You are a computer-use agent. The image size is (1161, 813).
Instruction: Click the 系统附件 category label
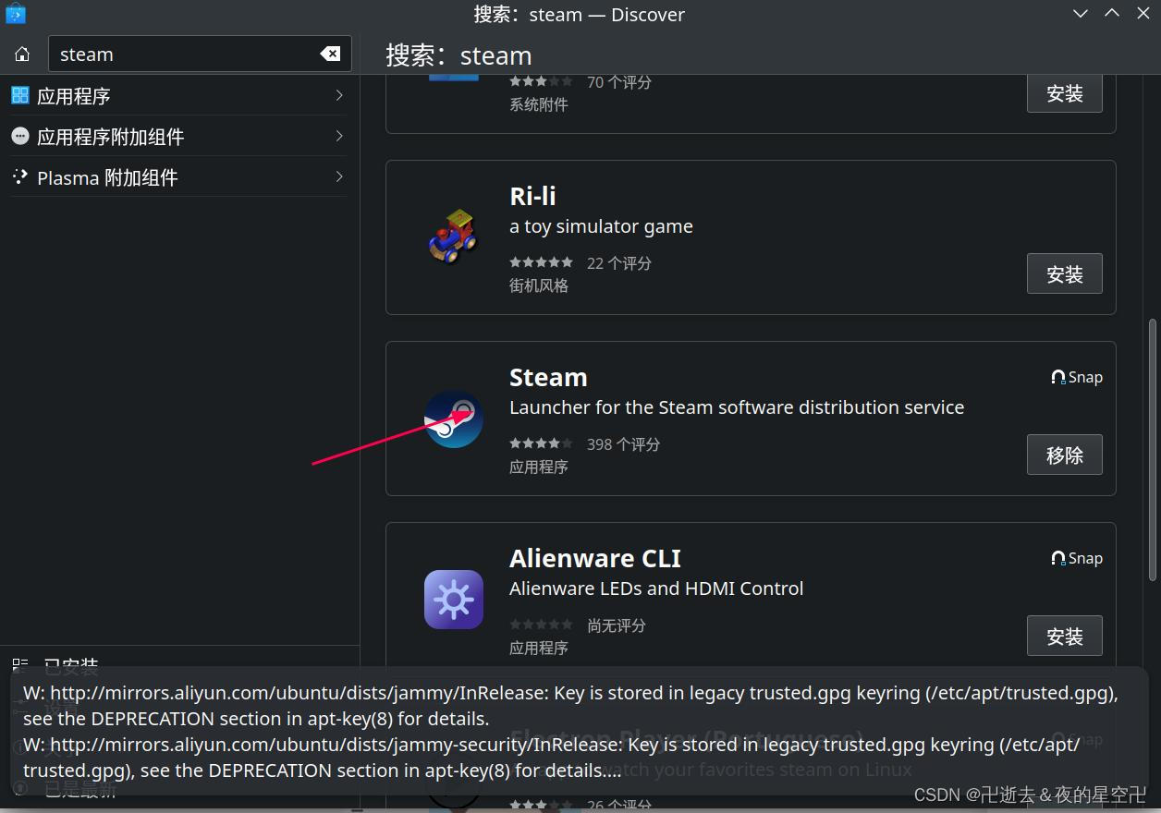(539, 104)
